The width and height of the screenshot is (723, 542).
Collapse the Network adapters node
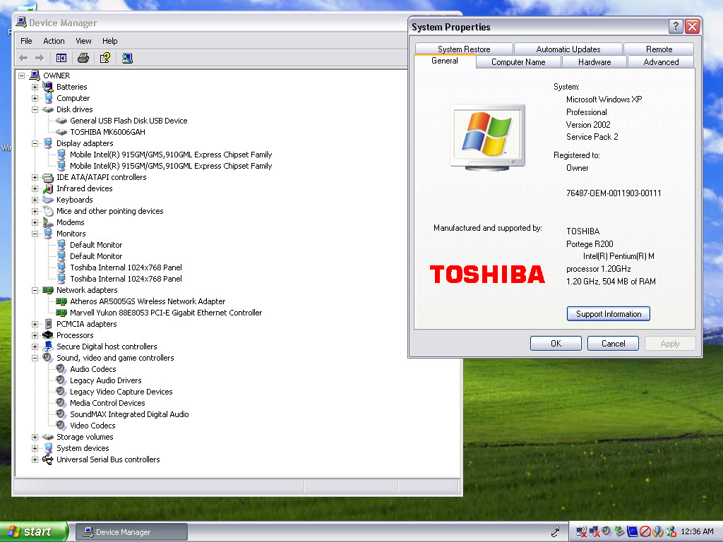(x=35, y=290)
